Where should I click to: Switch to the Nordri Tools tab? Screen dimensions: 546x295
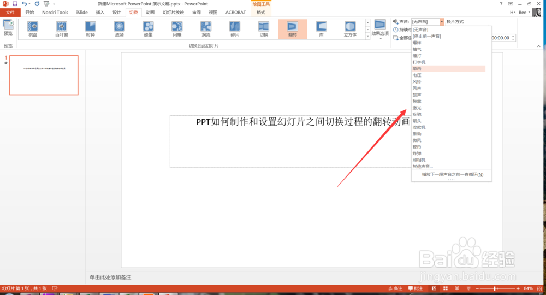(x=55, y=12)
